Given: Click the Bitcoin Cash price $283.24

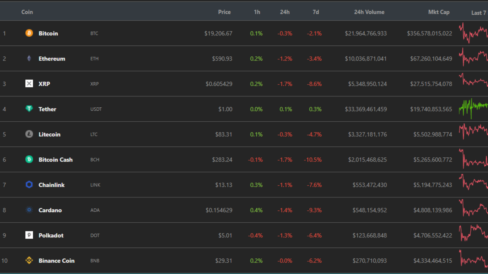Looking at the screenshot, I should click(222, 160).
